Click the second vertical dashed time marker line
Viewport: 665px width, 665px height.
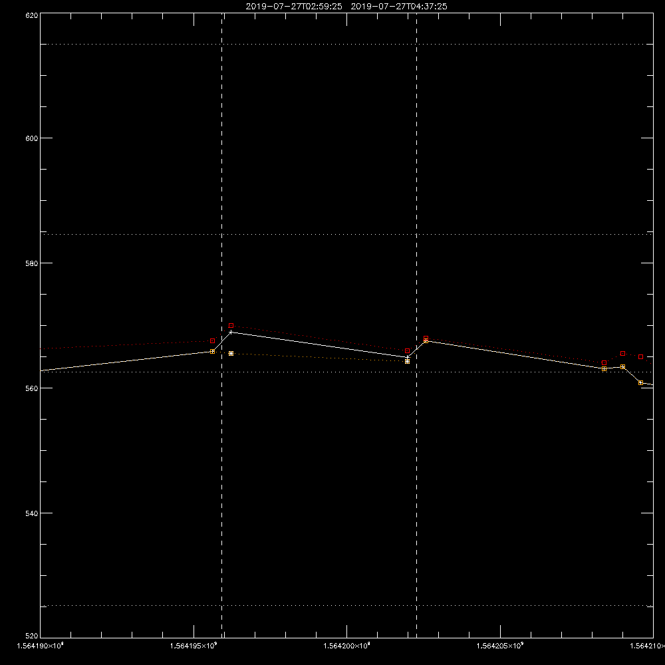416,325
